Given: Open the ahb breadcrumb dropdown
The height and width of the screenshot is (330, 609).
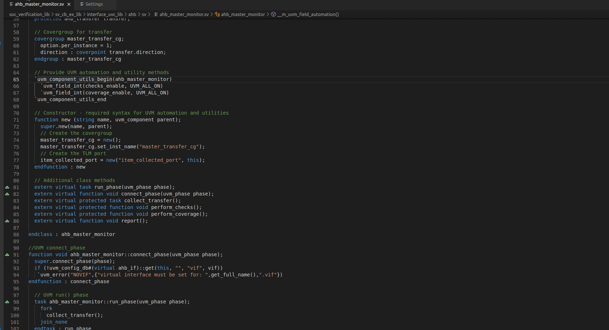Looking at the screenshot, I should [132, 14].
